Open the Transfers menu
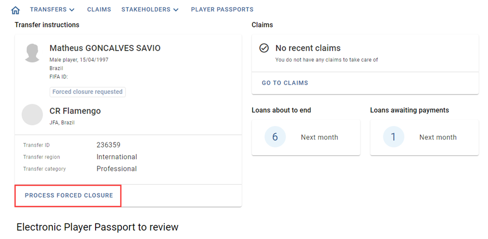The height and width of the screenshot is (239, 488). click(52, 10)
